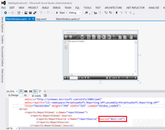165x130 pixels.
Task: Open the FILE menu
Action: pos(3,8)
